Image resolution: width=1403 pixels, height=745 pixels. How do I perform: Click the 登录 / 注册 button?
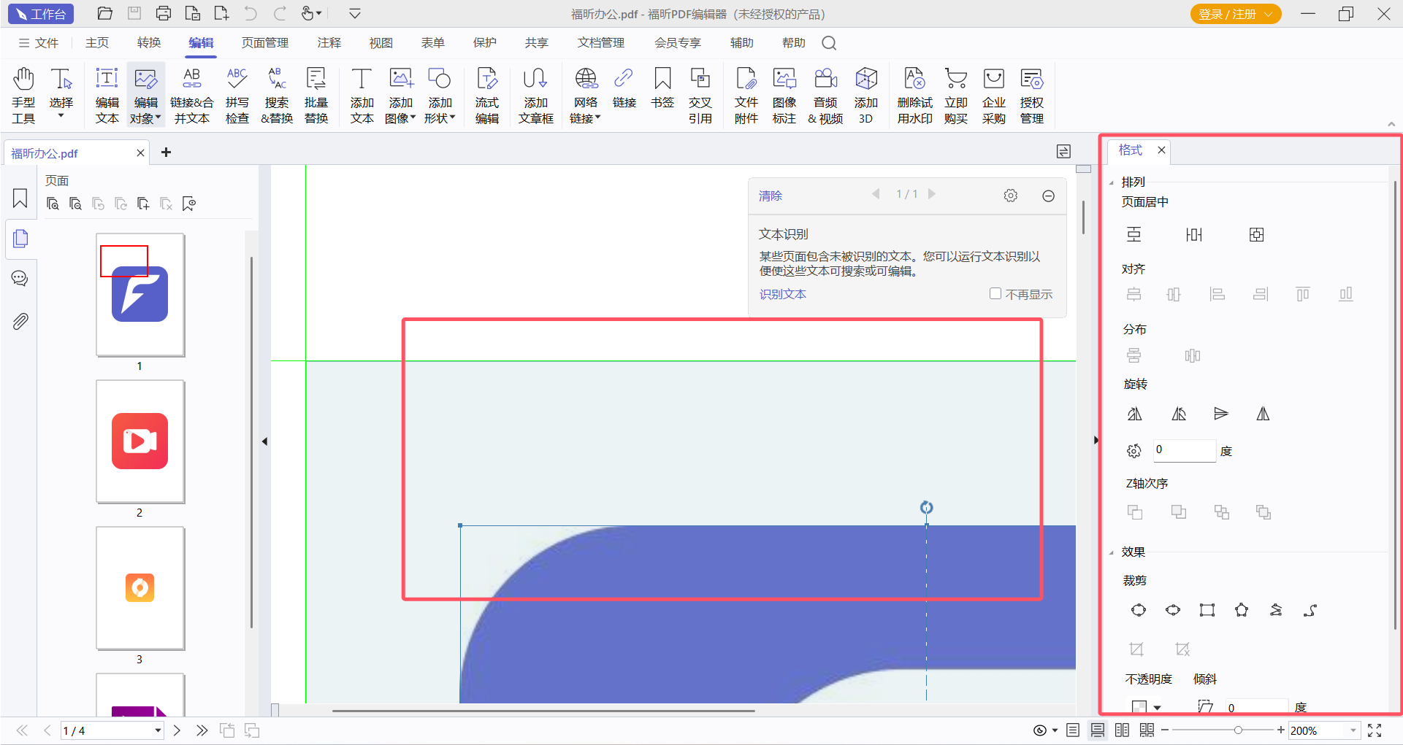point(1235,14)
